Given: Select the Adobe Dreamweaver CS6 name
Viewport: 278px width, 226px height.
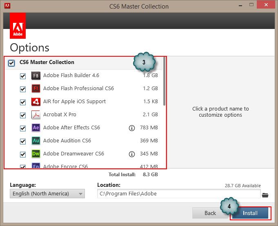Looking at the screenshot, I should coord(73,153).
